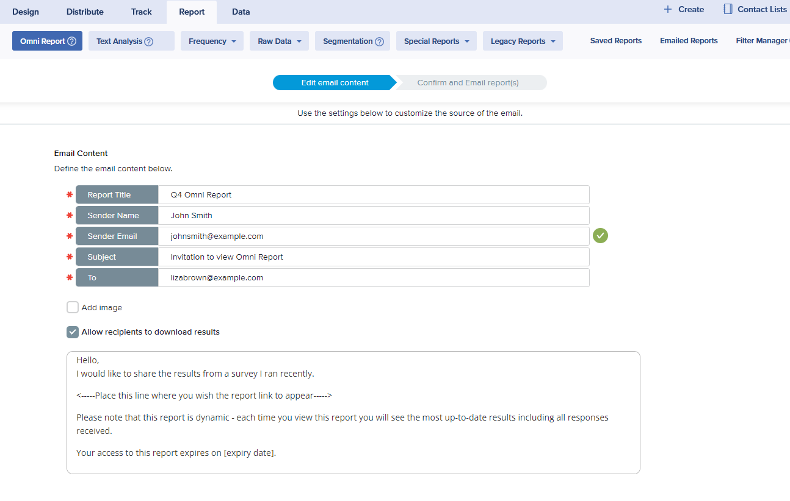Open the Data tab
This screenshot has width=790, height=501.
tap(241, 12)
